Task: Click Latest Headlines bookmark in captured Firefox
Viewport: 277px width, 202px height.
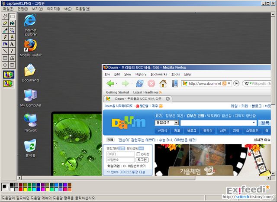Action: tap(147, 92)
